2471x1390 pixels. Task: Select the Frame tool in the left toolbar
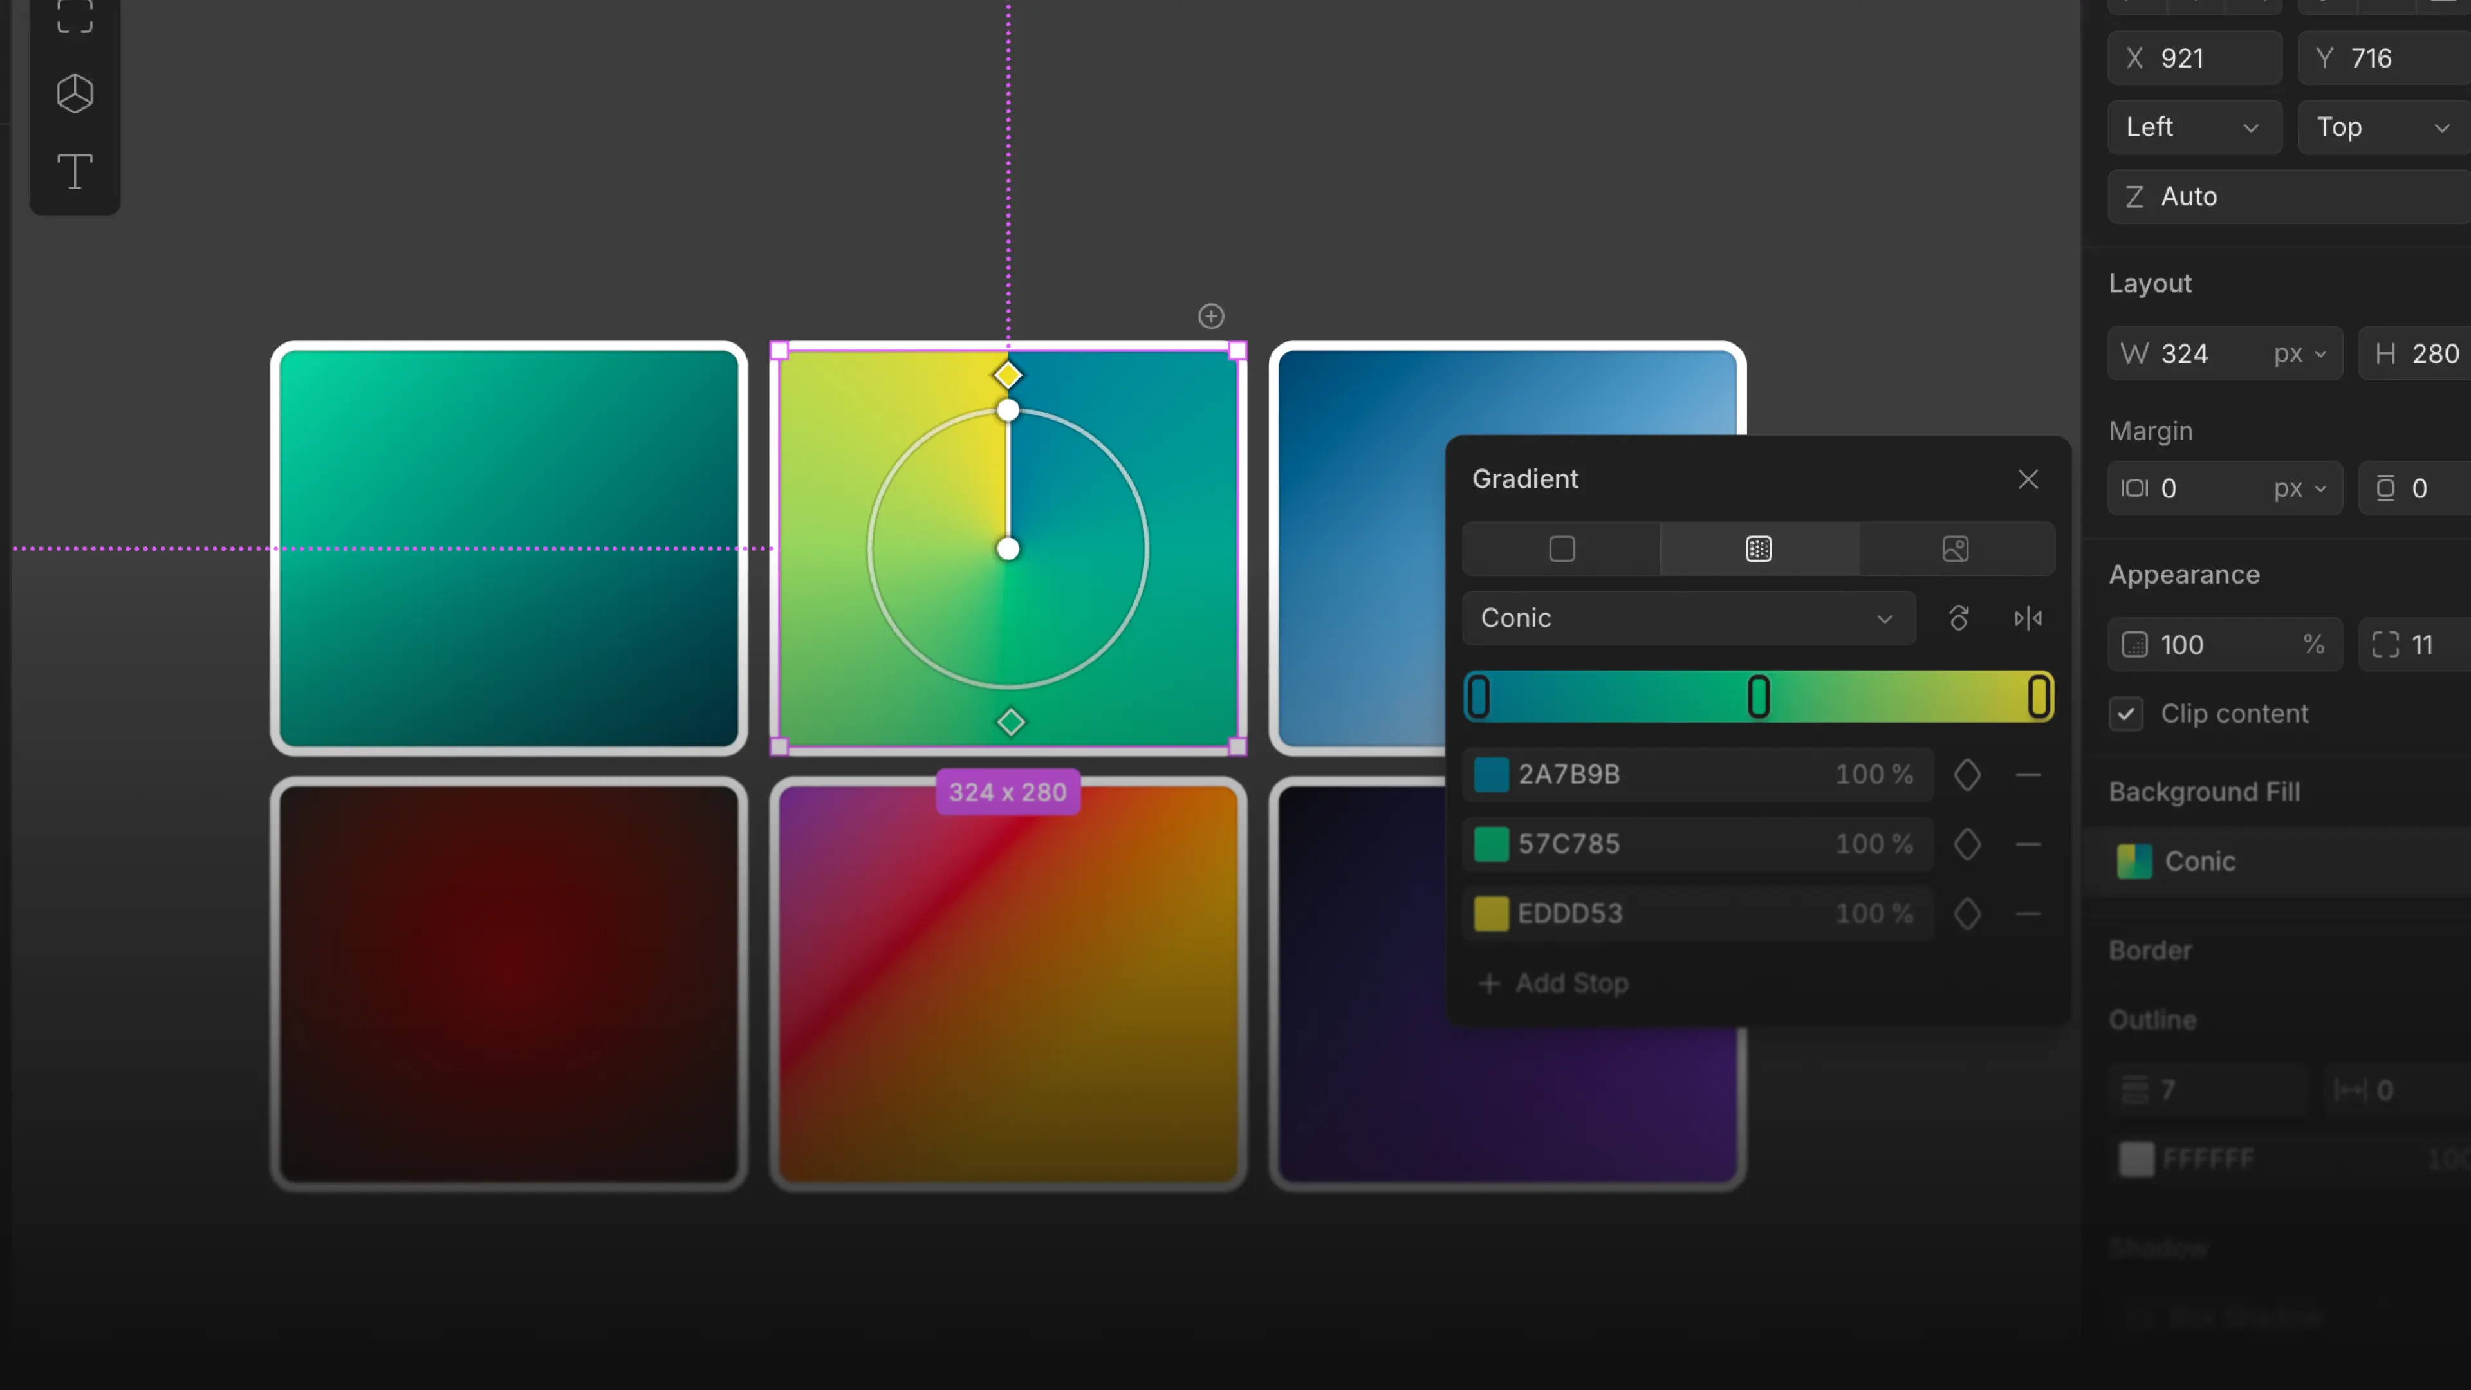[75, 16]
